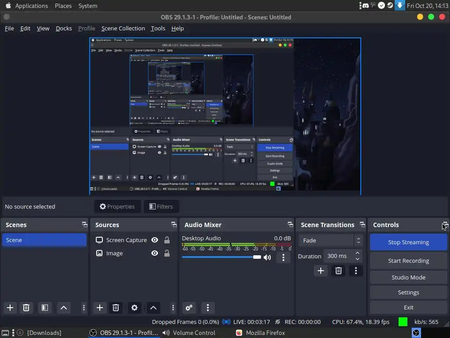Viewport: 450px width, 338px height.
Task: Float the Scenes dock window icon
Action: [x=84, y=224]
